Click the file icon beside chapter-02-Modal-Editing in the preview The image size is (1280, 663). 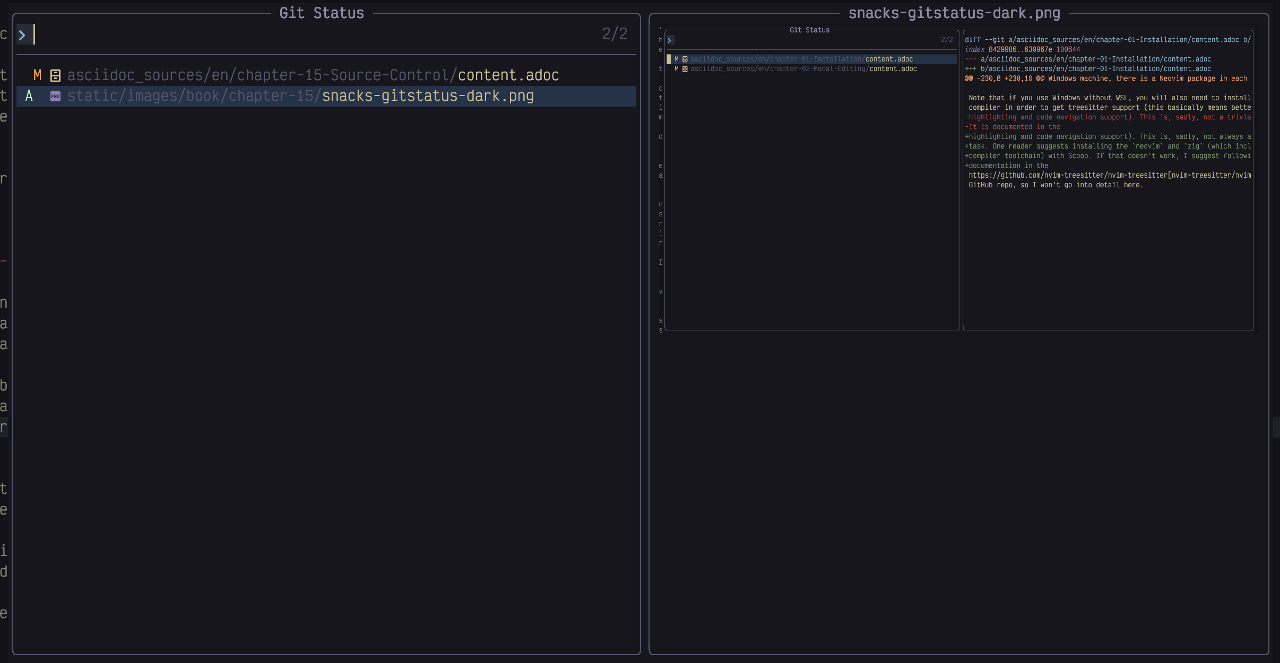click(x=685, y=69)
